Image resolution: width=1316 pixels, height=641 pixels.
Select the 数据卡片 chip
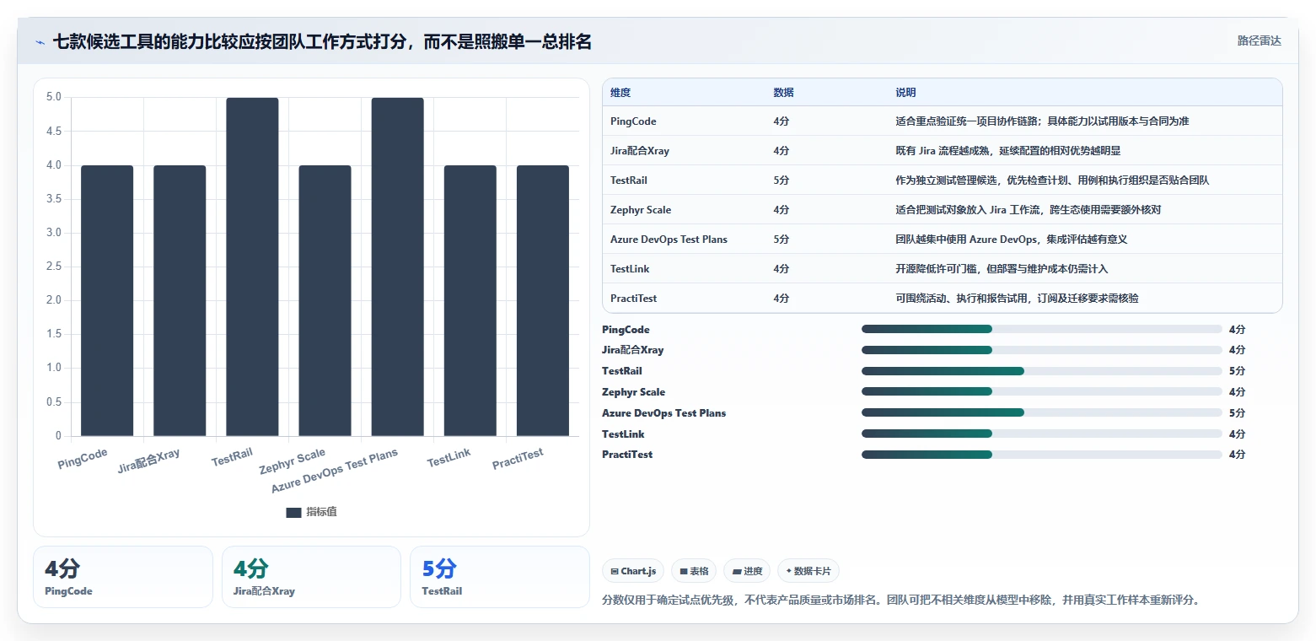[808, 571]
